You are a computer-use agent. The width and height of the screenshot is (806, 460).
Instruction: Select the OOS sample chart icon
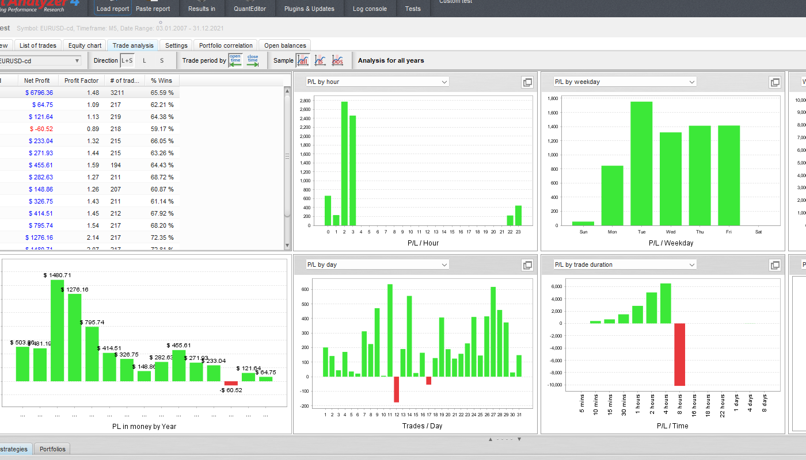337,60
